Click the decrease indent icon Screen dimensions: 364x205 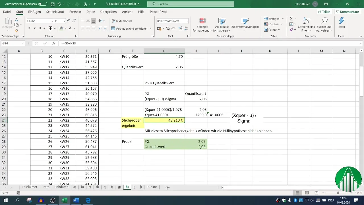click(100, 28)
